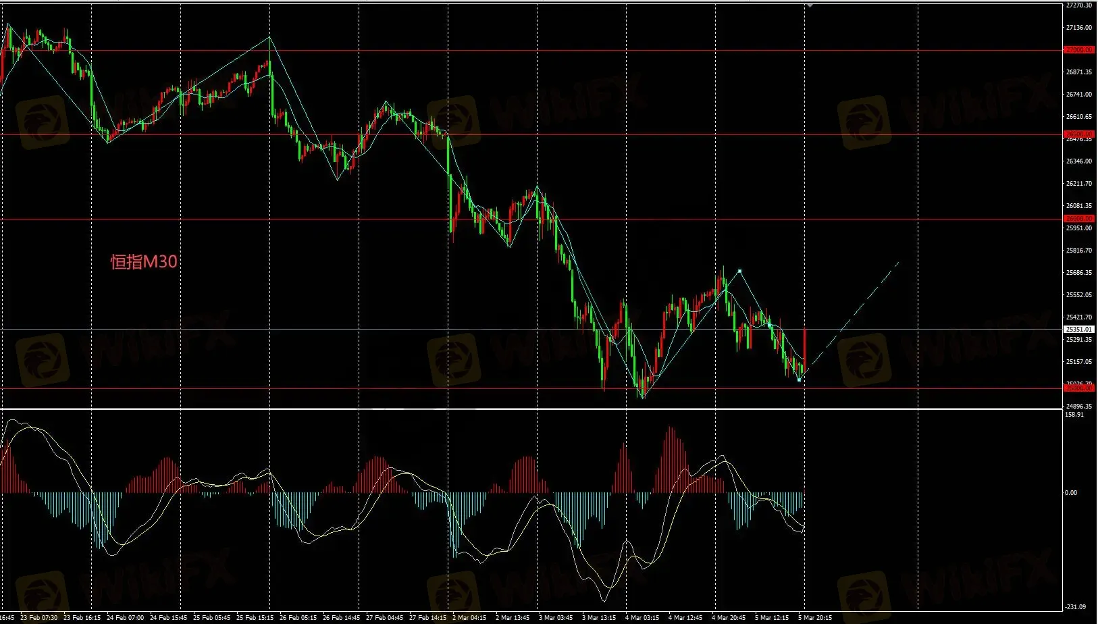Click the 24 Feb 07:00 time label

[x=126, y=618]
